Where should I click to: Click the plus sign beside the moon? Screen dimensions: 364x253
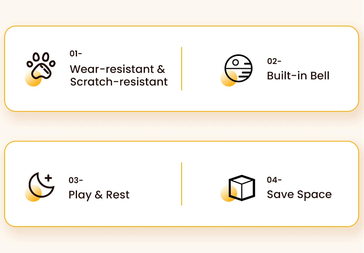pyautogui.click(x=48, y=178)
